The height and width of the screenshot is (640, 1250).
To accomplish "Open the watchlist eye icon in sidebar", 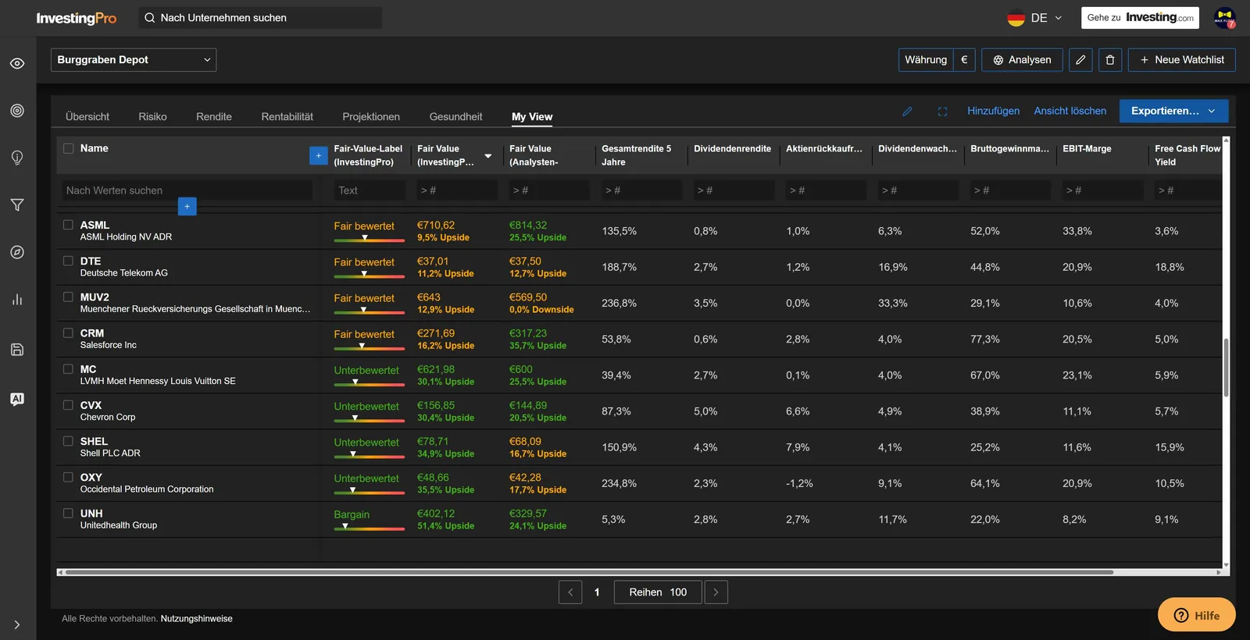I will 17,63.
